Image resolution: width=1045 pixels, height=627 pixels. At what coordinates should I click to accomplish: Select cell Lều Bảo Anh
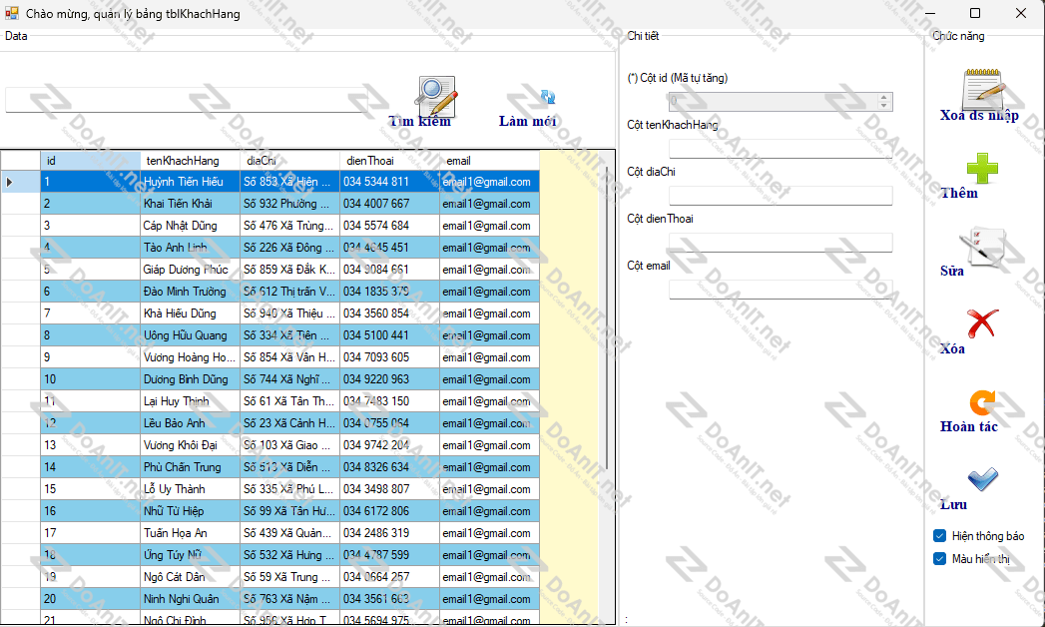coord(190,423)
